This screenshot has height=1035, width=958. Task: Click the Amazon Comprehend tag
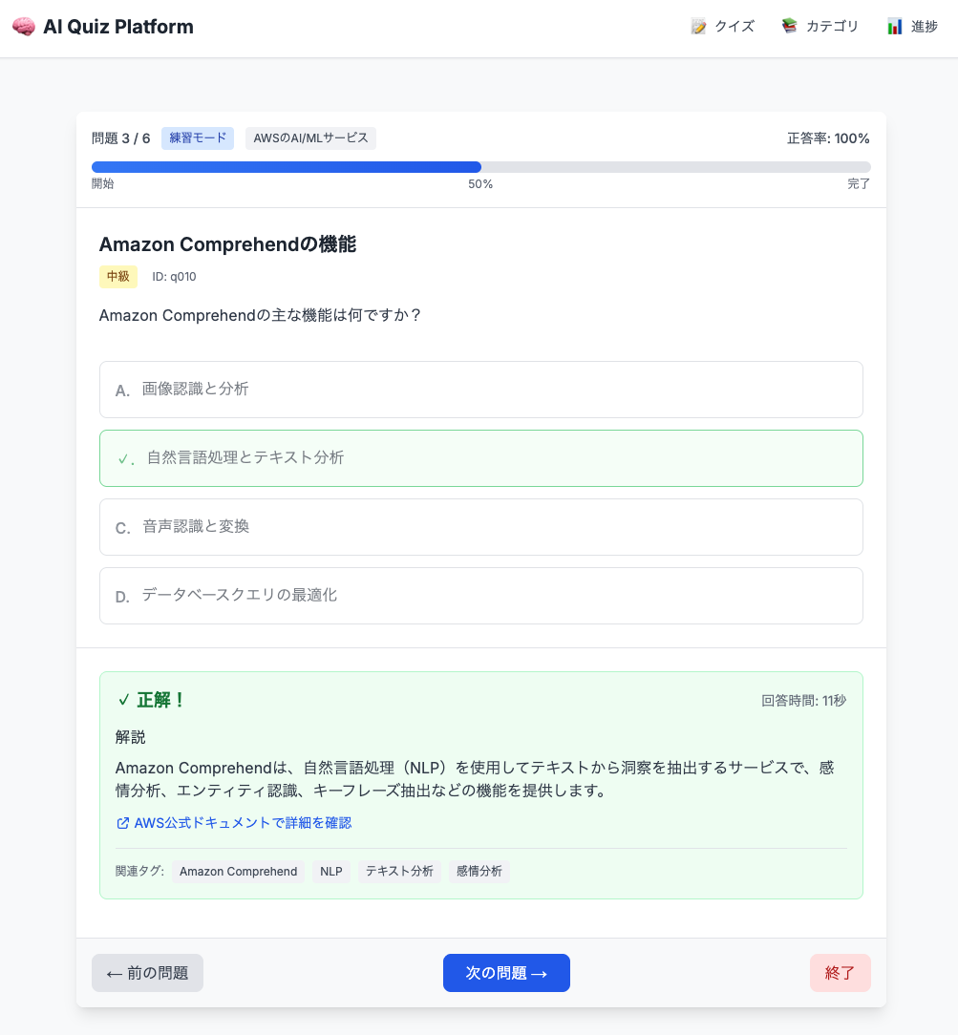[x=239, y=872]
